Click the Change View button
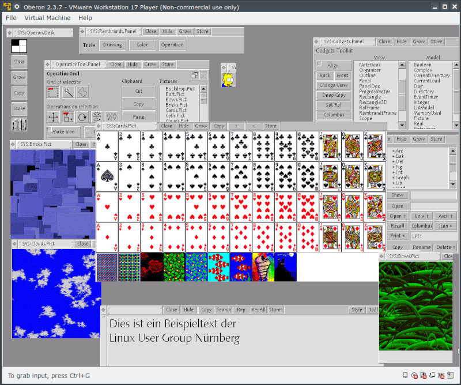The width and height of the screenshot is (461, 385). coord(334,85)
